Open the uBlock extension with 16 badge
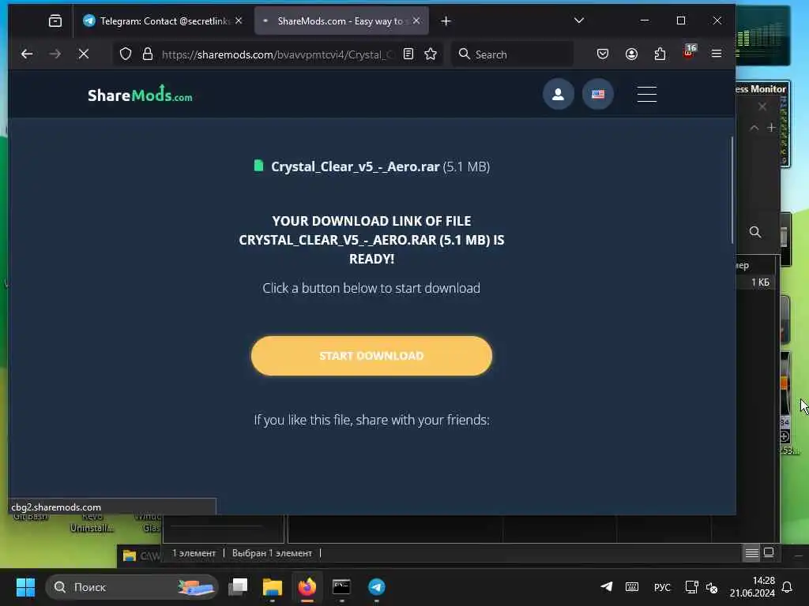809x606 pixels. (x=689, y=52)
